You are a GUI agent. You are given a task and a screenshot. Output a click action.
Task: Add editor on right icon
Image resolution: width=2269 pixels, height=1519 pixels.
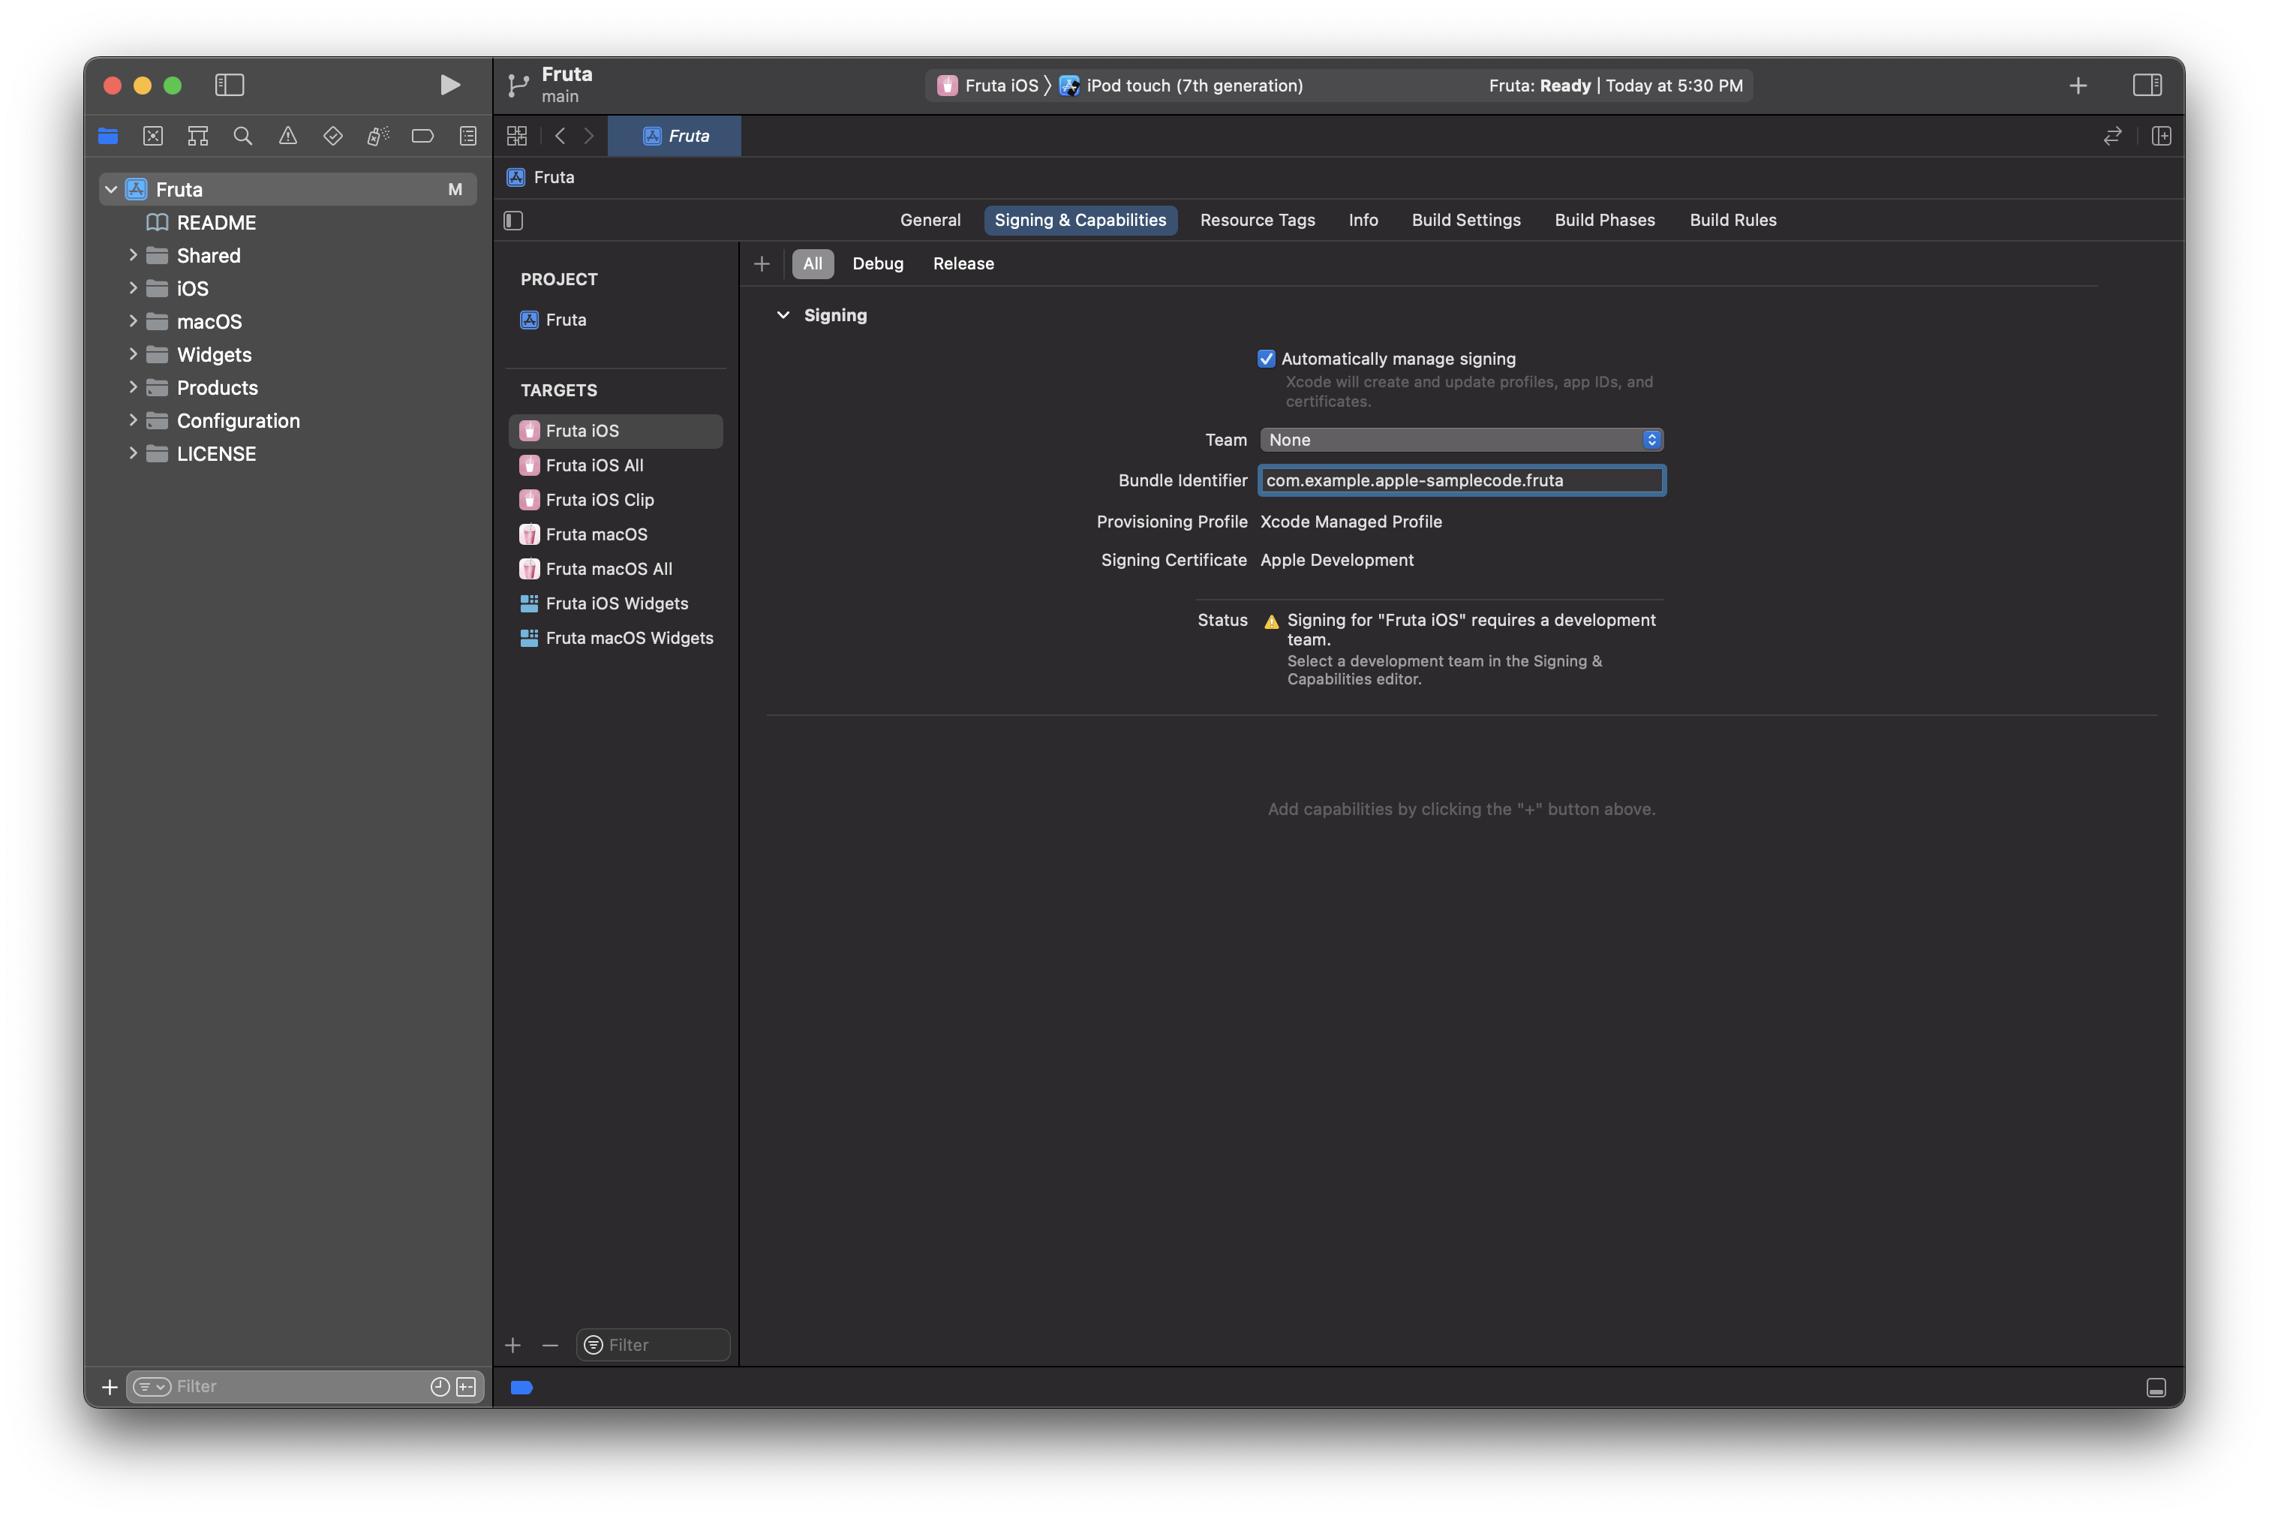2162,137
